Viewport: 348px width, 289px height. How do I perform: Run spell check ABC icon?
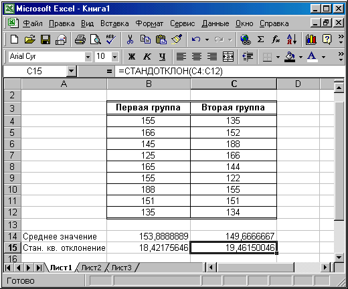pos(110,39)
